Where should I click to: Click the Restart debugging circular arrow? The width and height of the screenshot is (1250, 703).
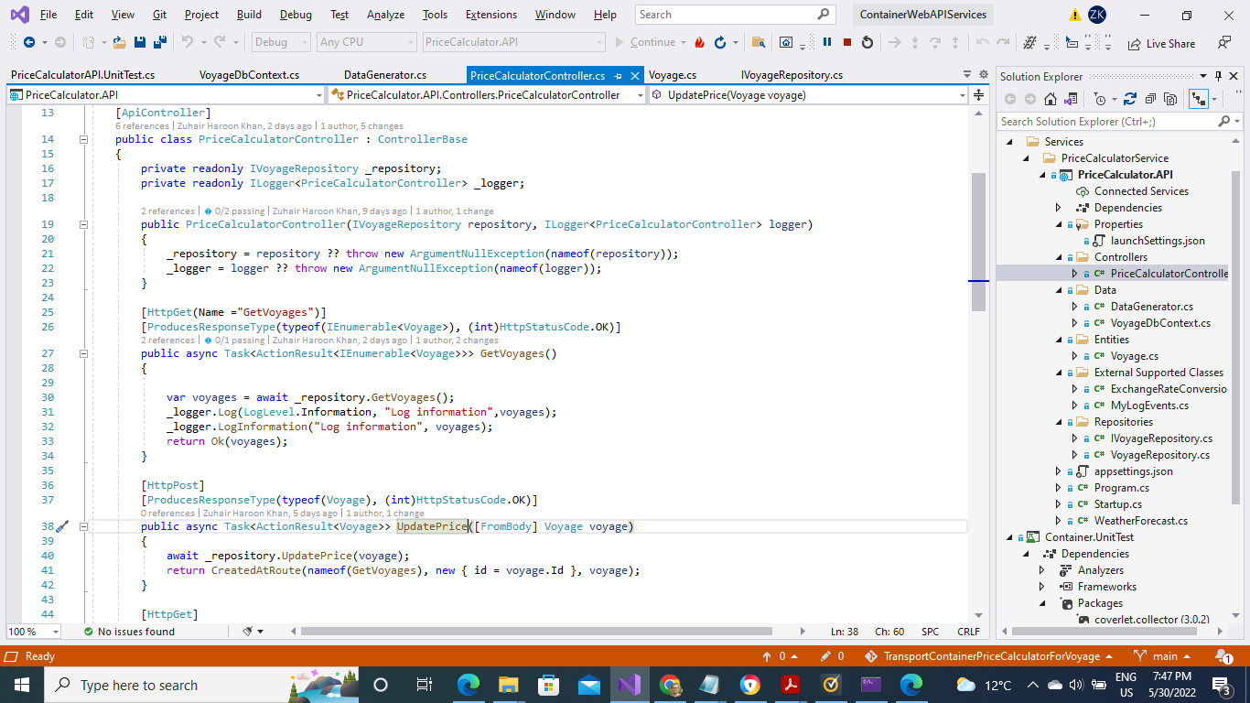click(867, 42)
